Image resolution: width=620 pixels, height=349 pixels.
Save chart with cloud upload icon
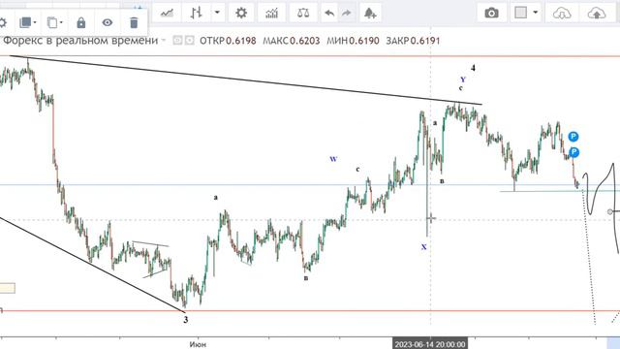[597, 14]
